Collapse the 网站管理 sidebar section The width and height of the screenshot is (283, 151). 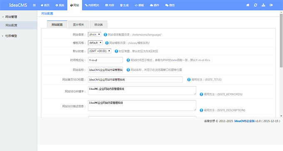pyautogui.click(x=10, y=17)
